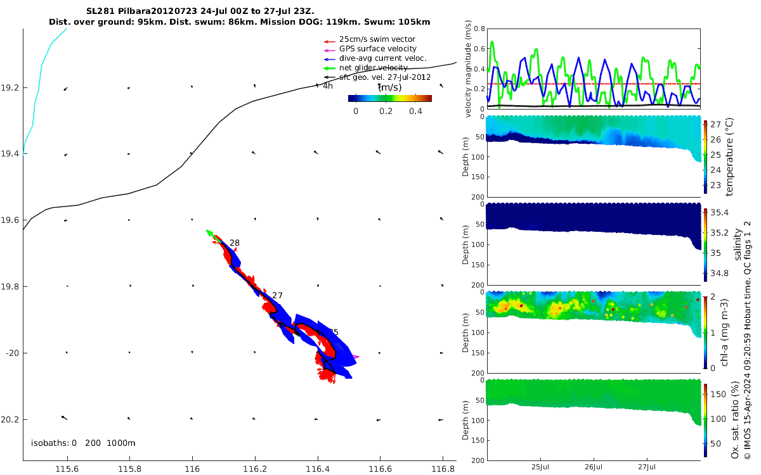
Task: Click day label '25' on the glider track
Action: [x=333, y=332]
